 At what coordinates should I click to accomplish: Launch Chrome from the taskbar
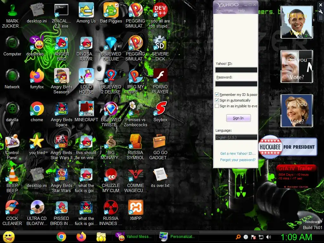tap(61, 237)
